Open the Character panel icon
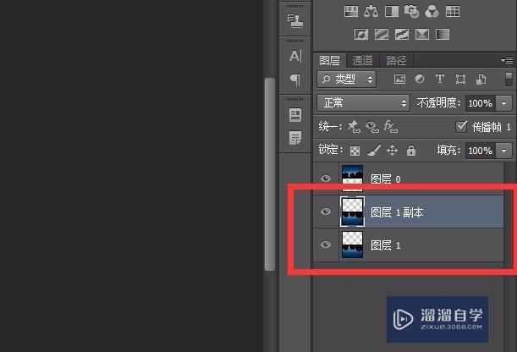 295,56
